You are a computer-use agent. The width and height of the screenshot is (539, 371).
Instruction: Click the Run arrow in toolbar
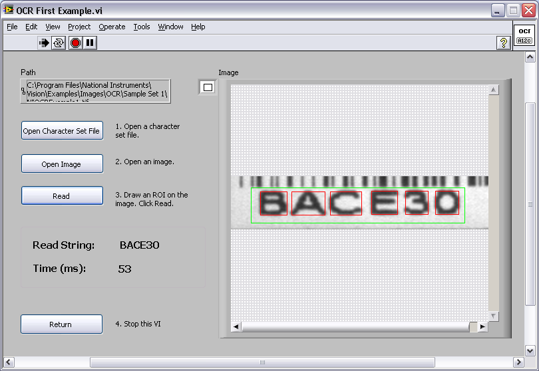44,43
